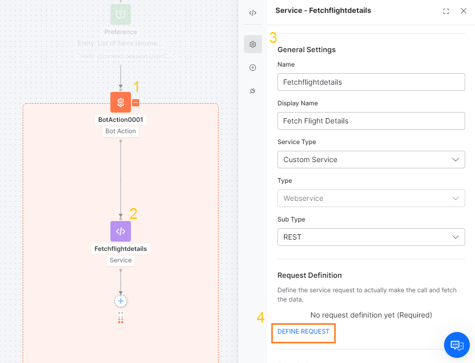Select the Bot Action label tab
This screenshot has height=363, width=475.
[x=120, y=131]
